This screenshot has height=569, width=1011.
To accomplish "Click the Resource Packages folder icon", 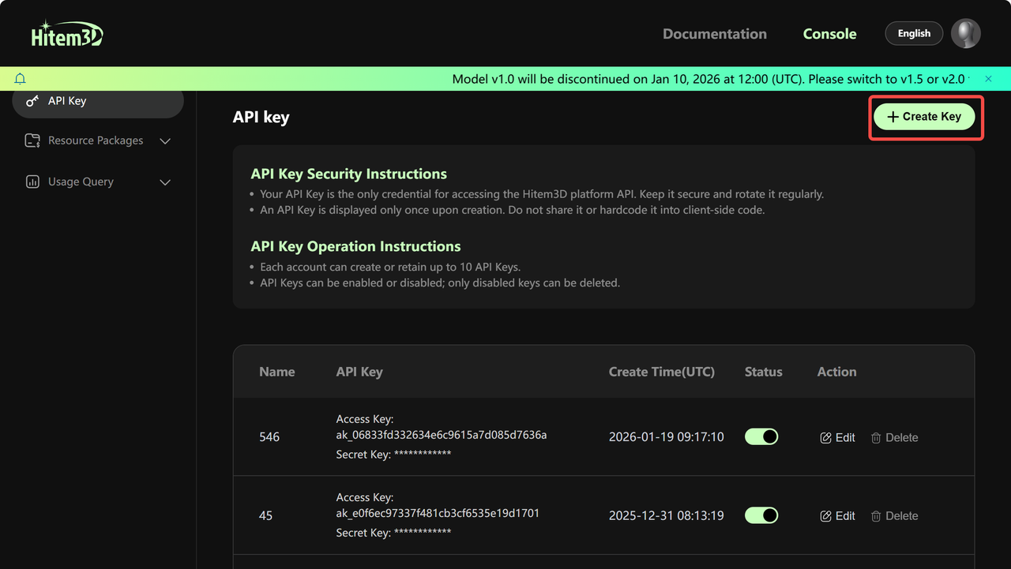I will (x=32, y=140).
